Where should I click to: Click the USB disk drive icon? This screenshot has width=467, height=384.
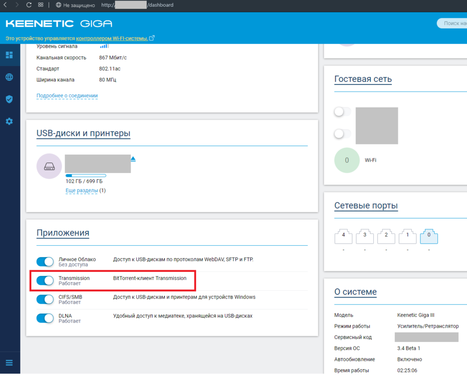click(49, 166)
